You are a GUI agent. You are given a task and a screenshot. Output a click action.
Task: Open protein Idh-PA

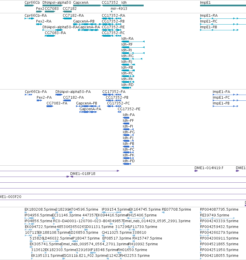(x=129, y=115)
